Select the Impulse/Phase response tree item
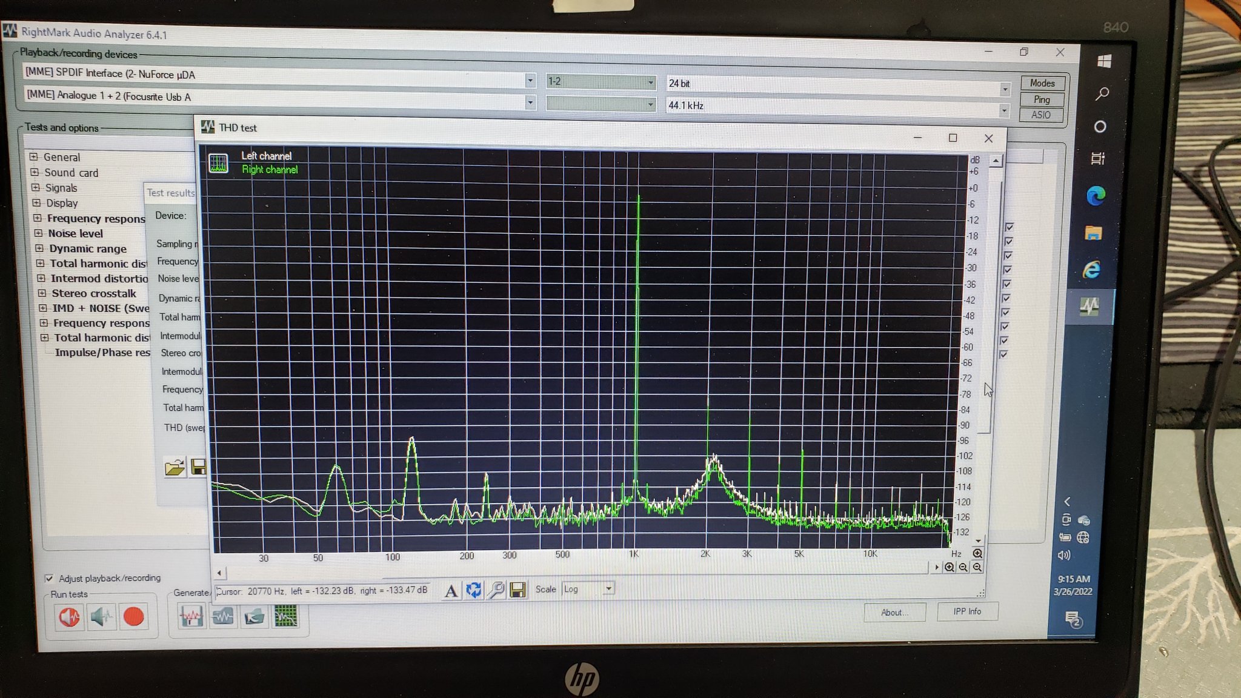Image resolution: width=1241 pixels, height=698 pixels. coord(102,353)
